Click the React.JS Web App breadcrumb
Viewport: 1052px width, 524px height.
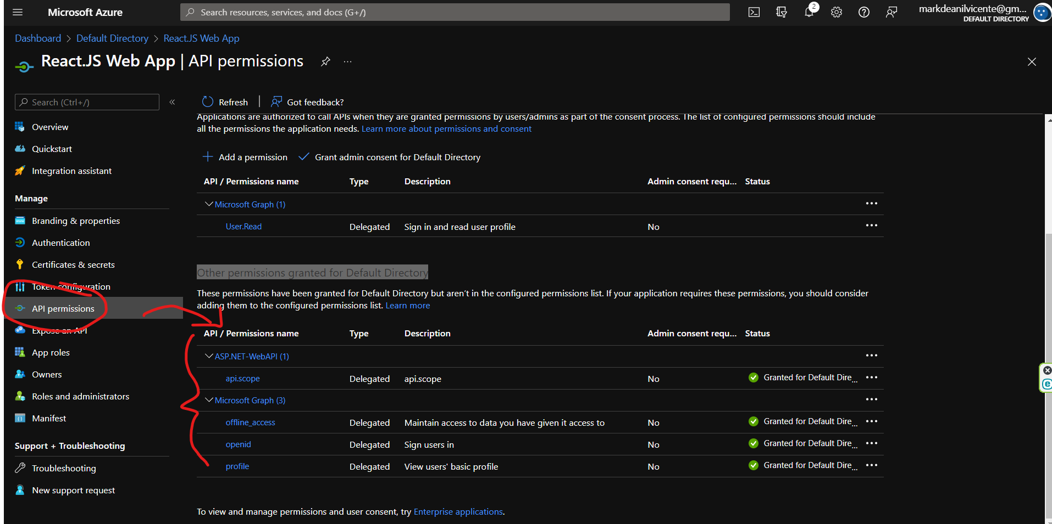201,38
